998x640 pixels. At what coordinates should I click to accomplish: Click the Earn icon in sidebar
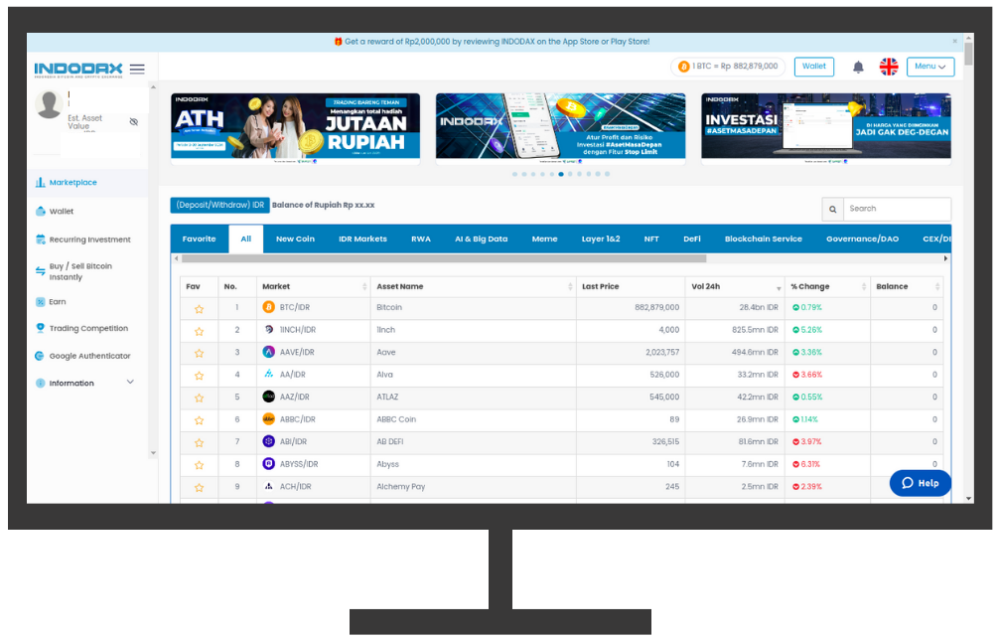40,302
